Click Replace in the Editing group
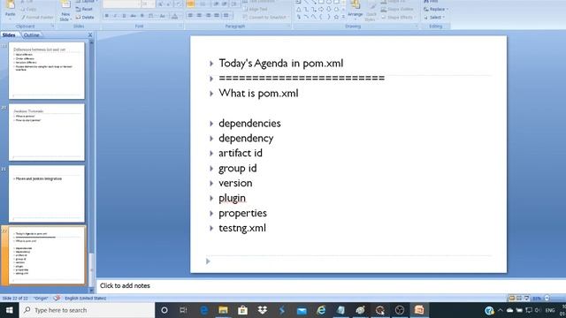Image resolution: width=566 pixels, height=318 pixels. pyautogui.click(x=436, y=9)
